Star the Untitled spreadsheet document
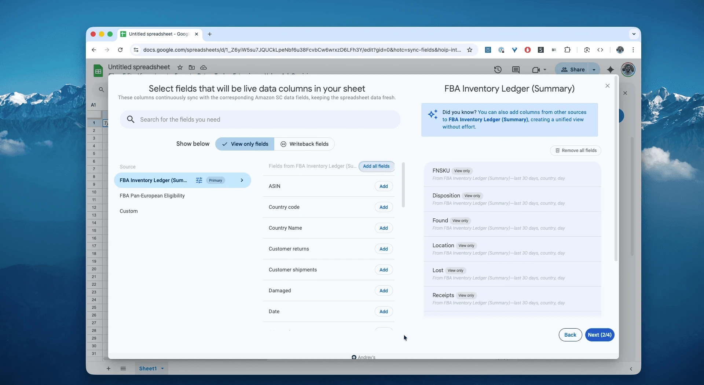 point(180,67)
